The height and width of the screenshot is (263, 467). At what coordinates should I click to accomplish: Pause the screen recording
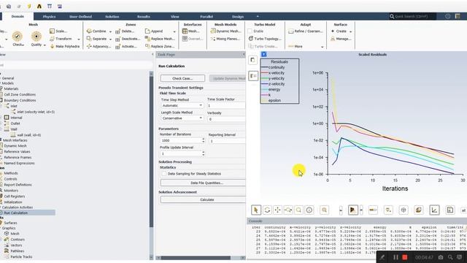pyautogui.click(x=395, y=257)
